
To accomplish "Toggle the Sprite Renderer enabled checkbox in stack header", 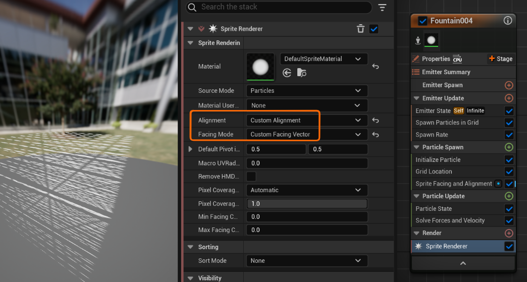I will point(374,29).
